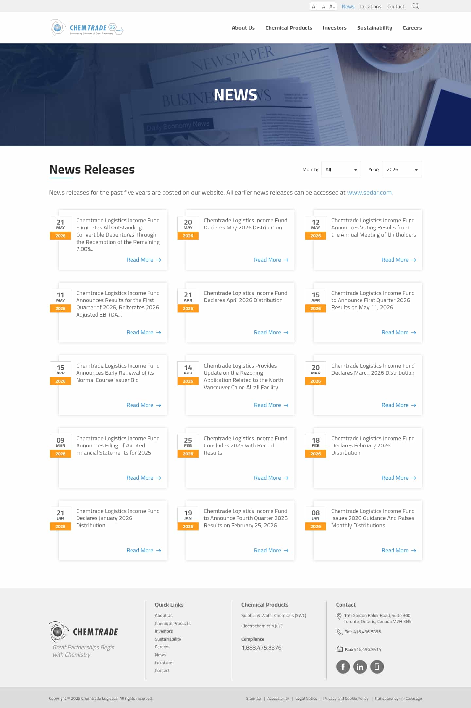Read more on Audited Financial Statements filing
The width and height of the screenshot is (471, 708).
144,478
